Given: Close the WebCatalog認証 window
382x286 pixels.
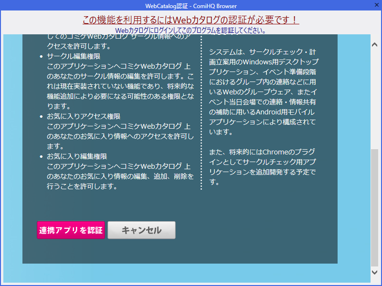Looking at the screenshot, I should click(x=377, y=5).
